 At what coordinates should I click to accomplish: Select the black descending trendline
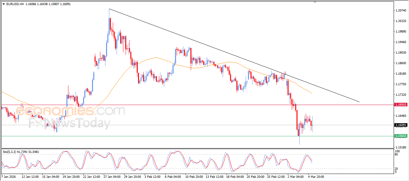[234, 55]
